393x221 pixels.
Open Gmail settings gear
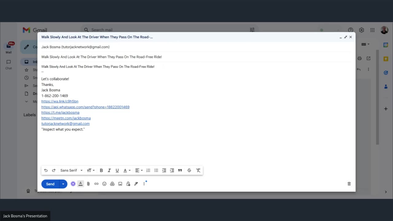(x=362, y=30)
